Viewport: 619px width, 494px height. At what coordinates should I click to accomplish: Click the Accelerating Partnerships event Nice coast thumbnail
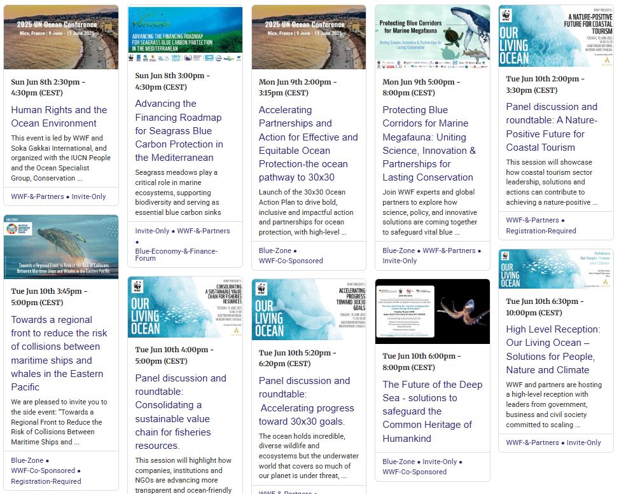tap(309, 37)
